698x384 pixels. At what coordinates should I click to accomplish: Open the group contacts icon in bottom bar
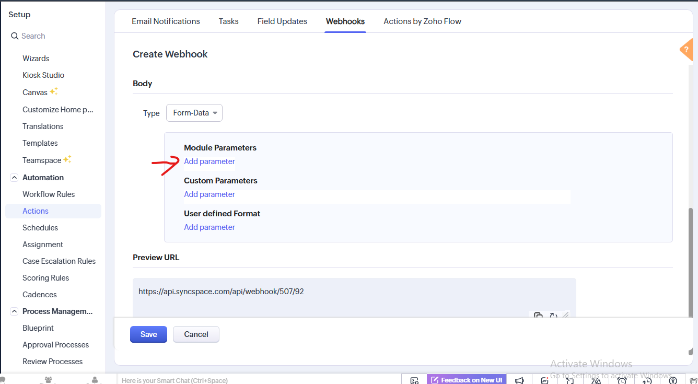pos(49,380)
